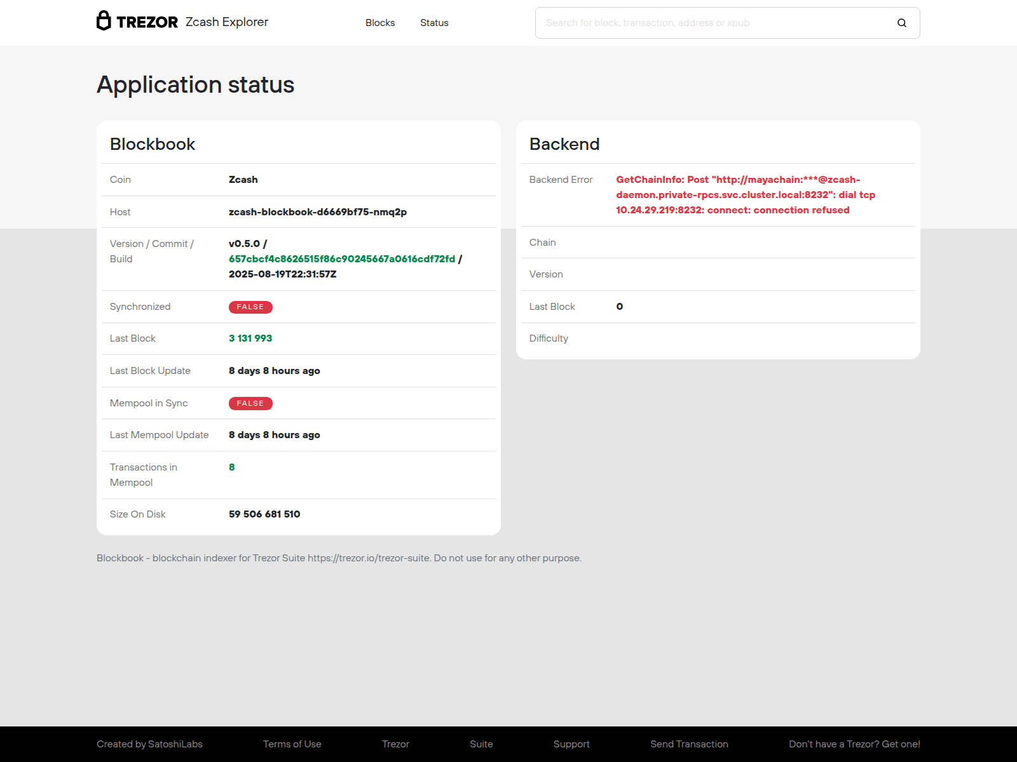
Task: Click the Backend card heading
Action: [x=564, y=144]
